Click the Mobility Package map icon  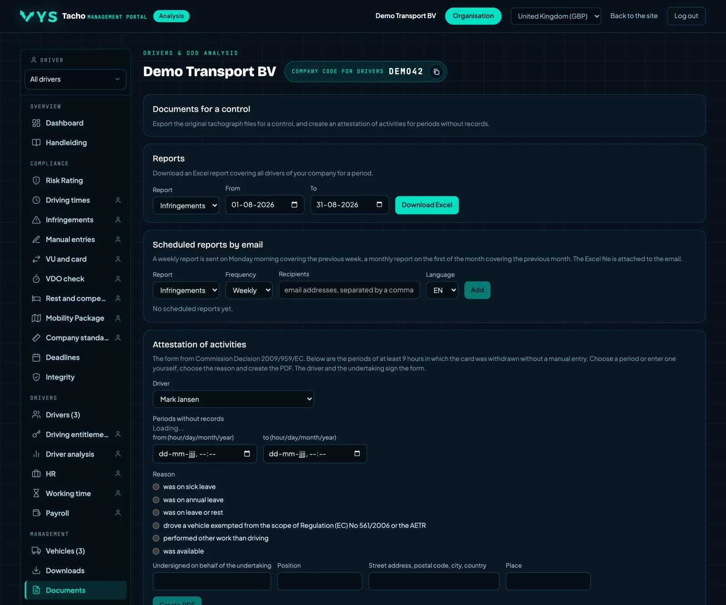click(x=36, y=318)
